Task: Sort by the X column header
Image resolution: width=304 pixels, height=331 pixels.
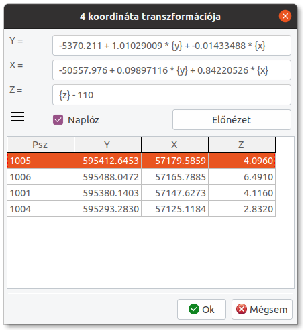Action: click(174, 145)
